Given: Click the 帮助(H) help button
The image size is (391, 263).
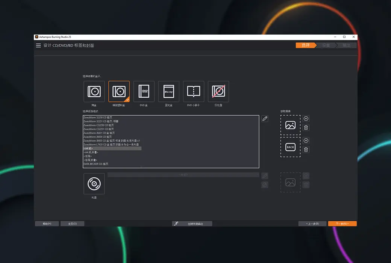Looking at the screenshot, I should coord(47,224).
